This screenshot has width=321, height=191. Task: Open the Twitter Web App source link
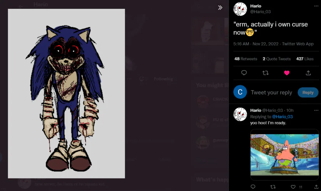[x=298, y=44]
